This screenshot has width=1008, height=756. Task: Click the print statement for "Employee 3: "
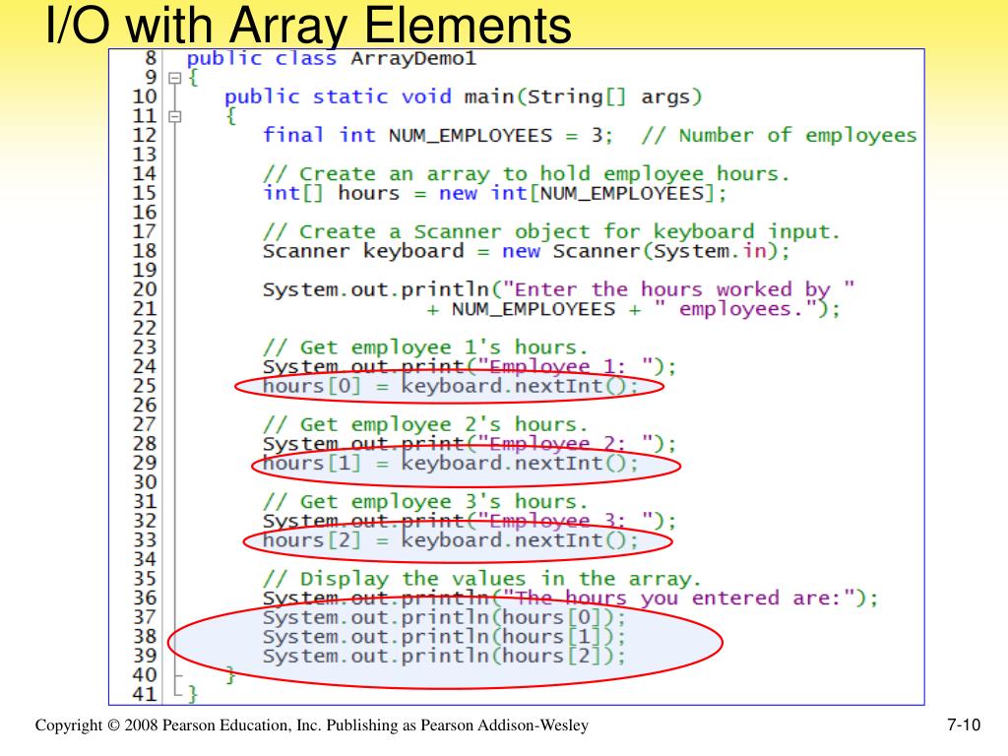coord(470,522)
